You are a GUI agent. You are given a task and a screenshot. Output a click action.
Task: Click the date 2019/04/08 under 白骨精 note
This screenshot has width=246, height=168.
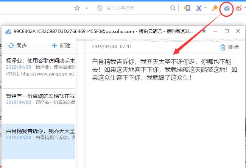point(19,138)
